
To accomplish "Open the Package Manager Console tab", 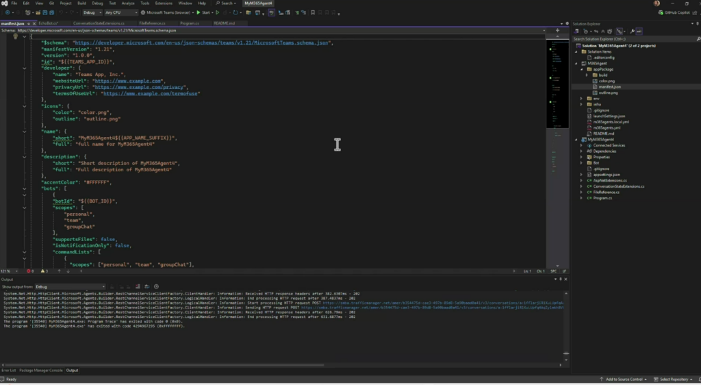I will (41, 370).
